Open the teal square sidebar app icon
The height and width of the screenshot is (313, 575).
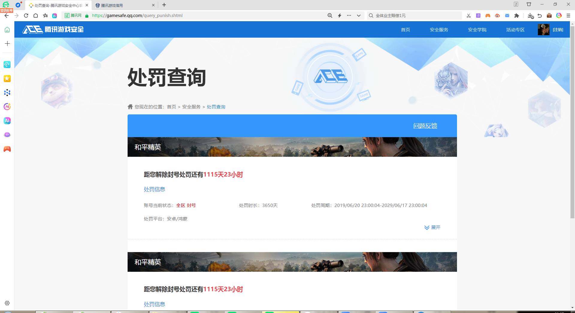tap(7, 65)
